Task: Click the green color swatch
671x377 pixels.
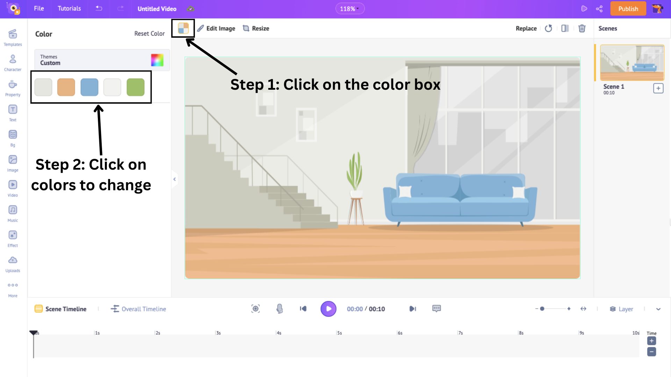Action: pos(136,87)
